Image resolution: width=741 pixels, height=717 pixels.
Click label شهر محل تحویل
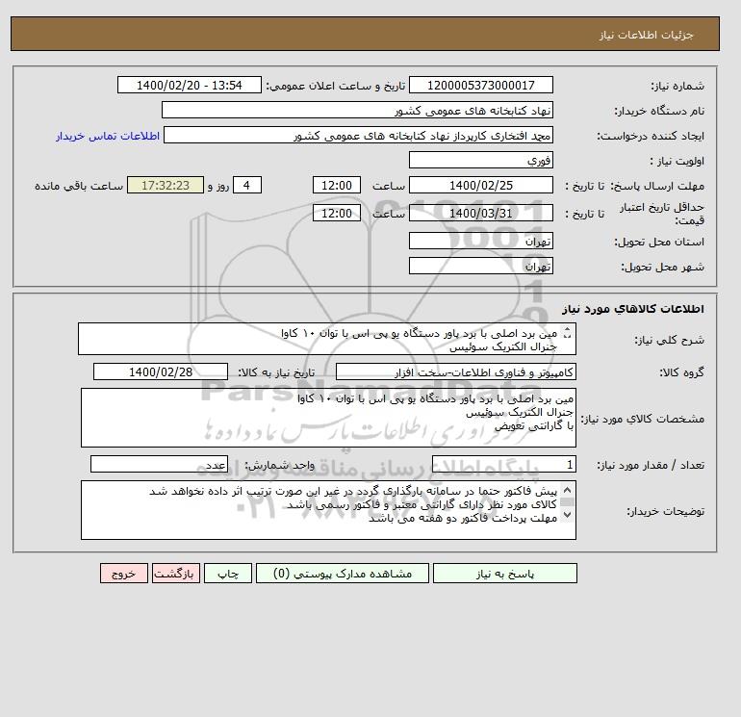tap(662, 267)
